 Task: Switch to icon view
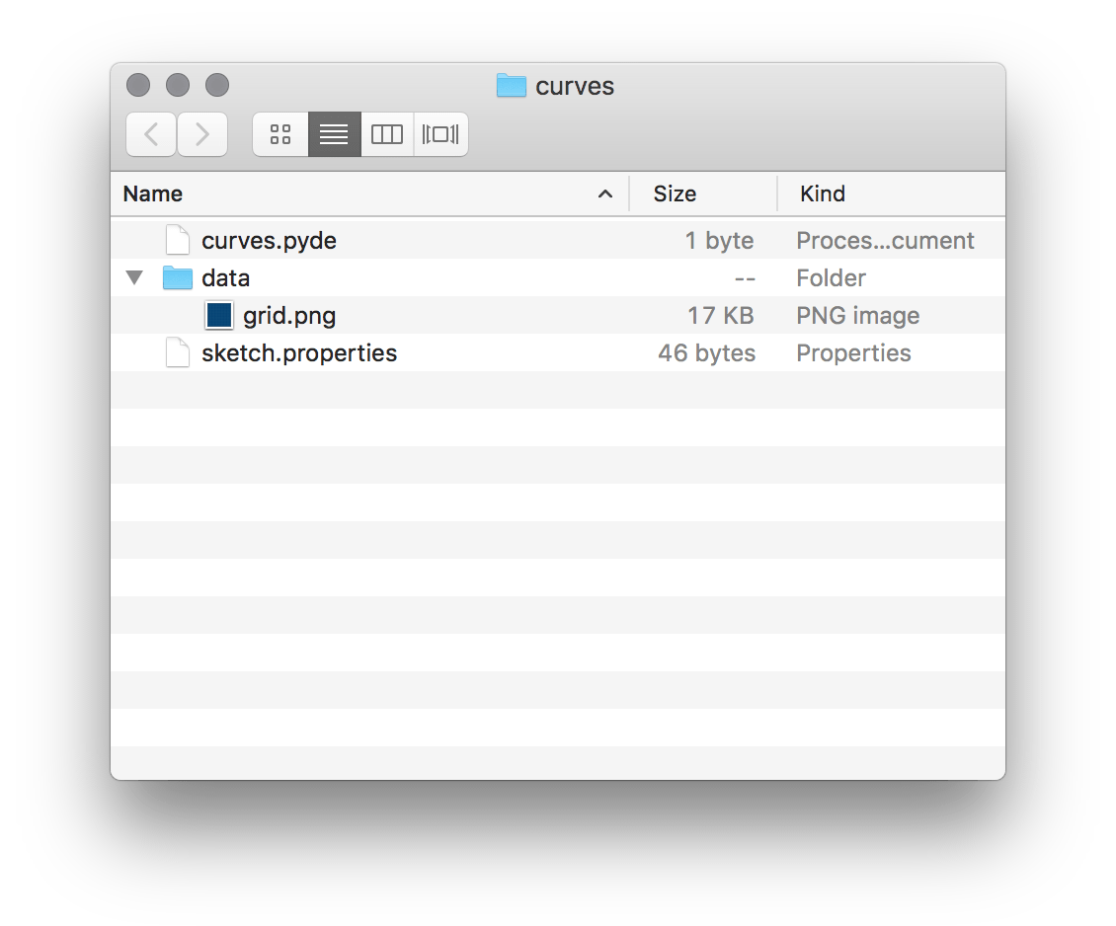(280, 133)
